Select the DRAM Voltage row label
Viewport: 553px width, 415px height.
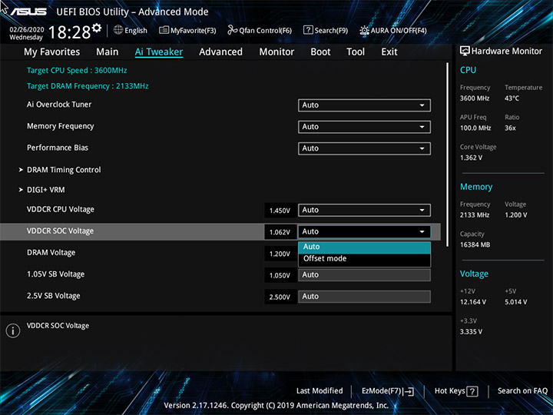[51, 253]
